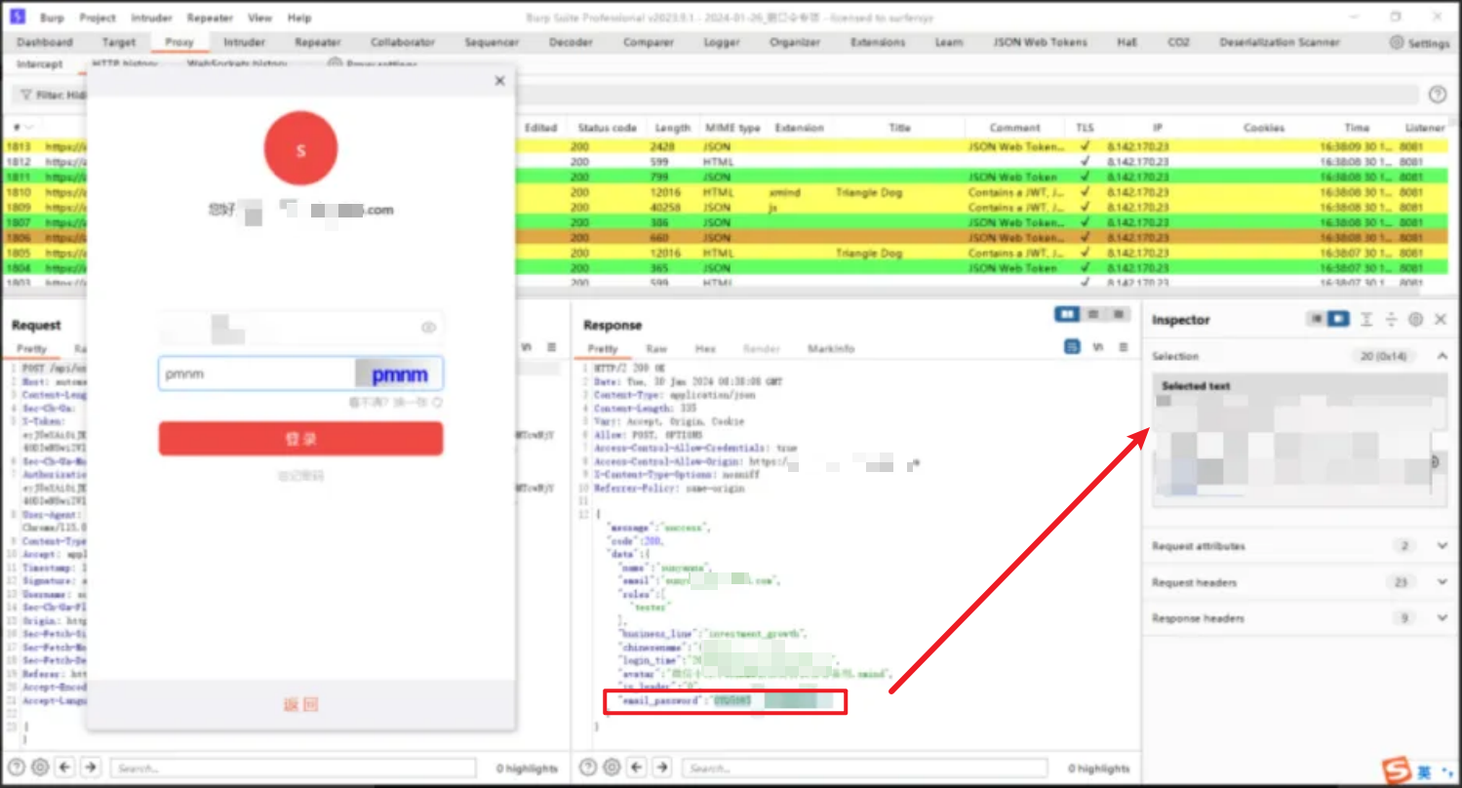Viewport: 1462px width, 788px height.
Task: Click the filter help question mark icon
Action: click(x=1437, y=95)
